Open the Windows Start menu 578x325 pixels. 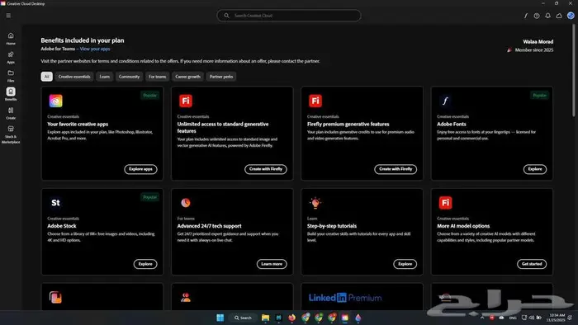220,318
